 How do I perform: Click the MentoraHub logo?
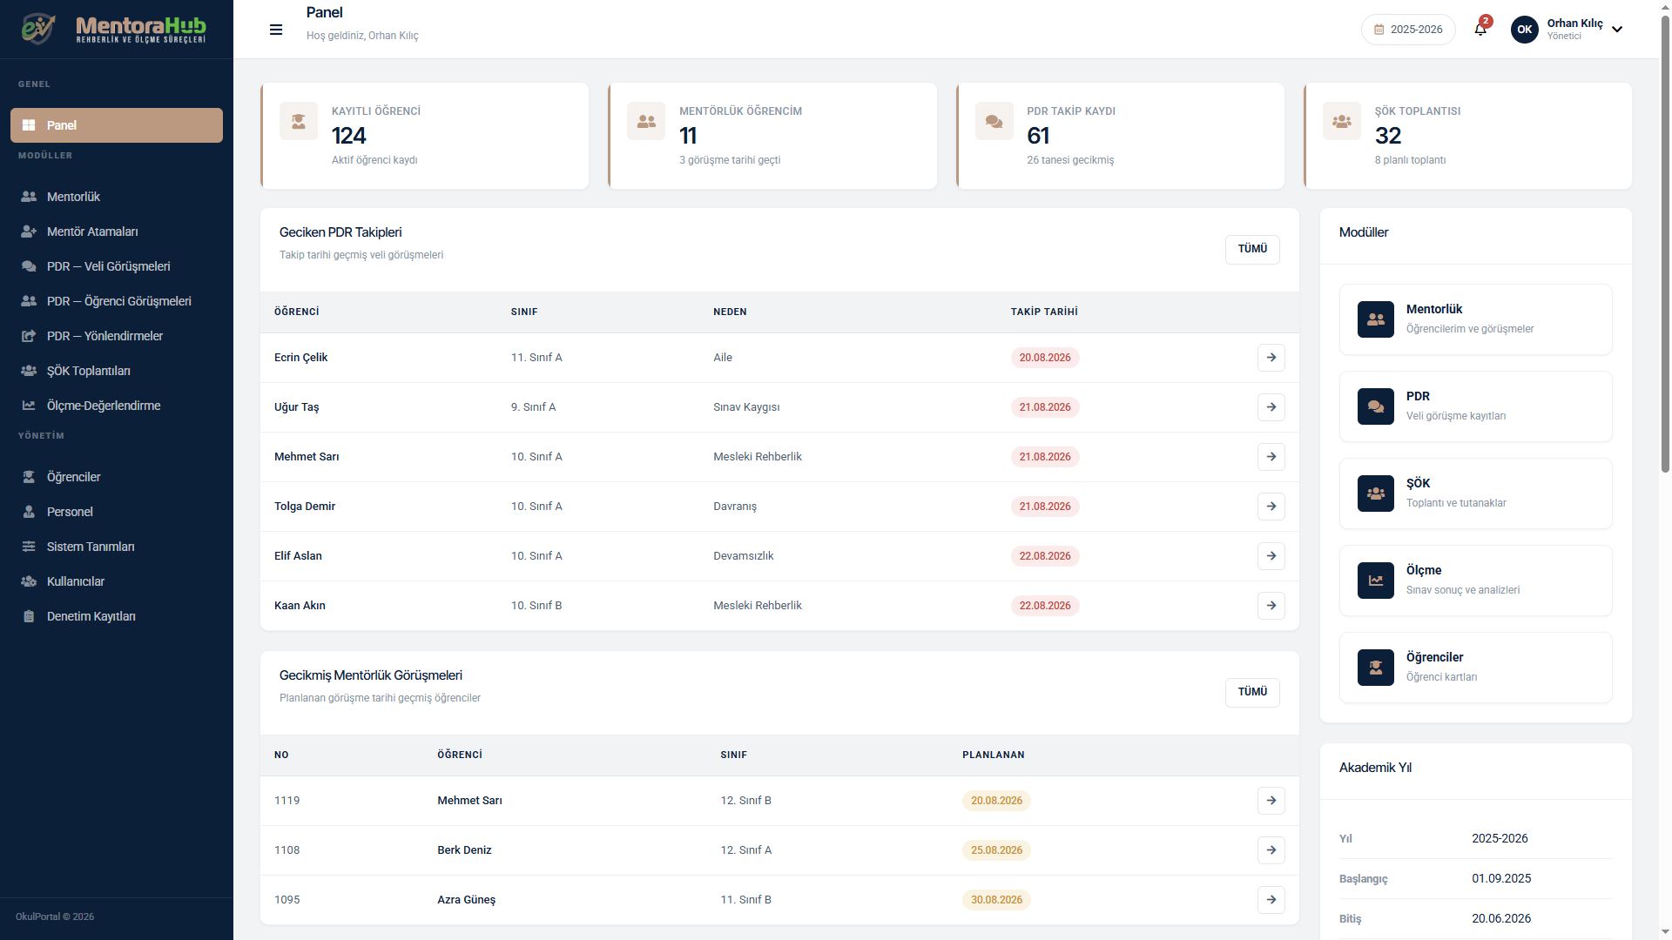click(114, 29)
